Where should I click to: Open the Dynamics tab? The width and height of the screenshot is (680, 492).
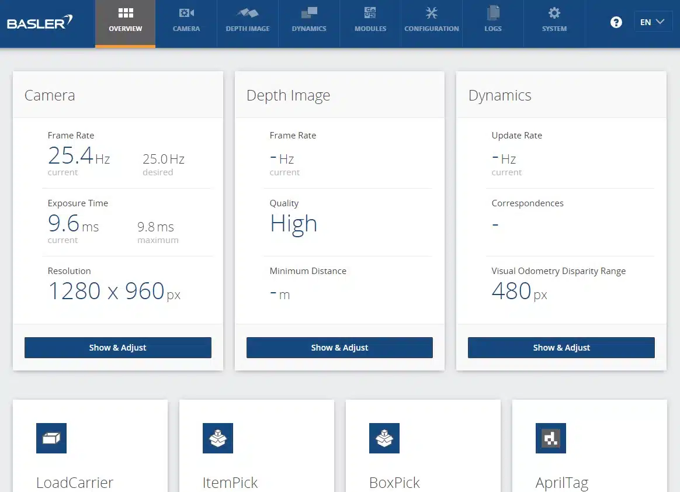click(309, 20)
